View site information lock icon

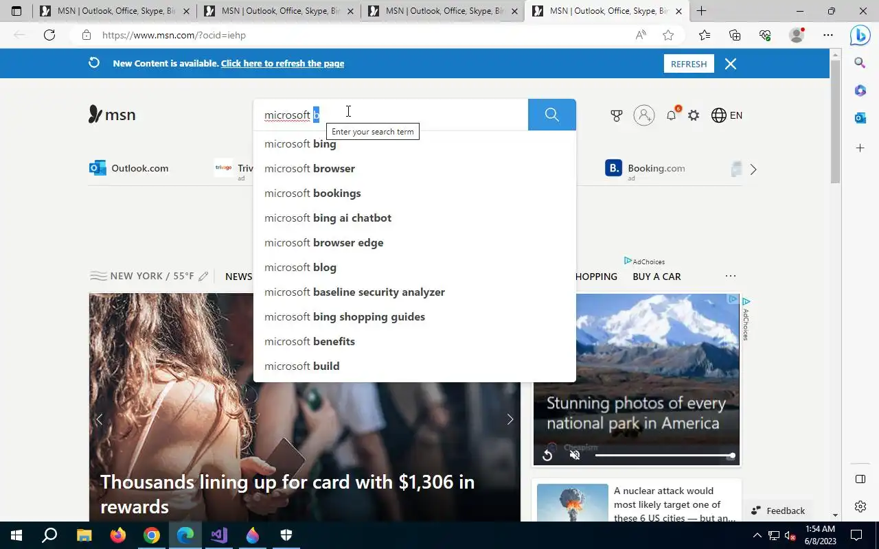pos(86,35)
